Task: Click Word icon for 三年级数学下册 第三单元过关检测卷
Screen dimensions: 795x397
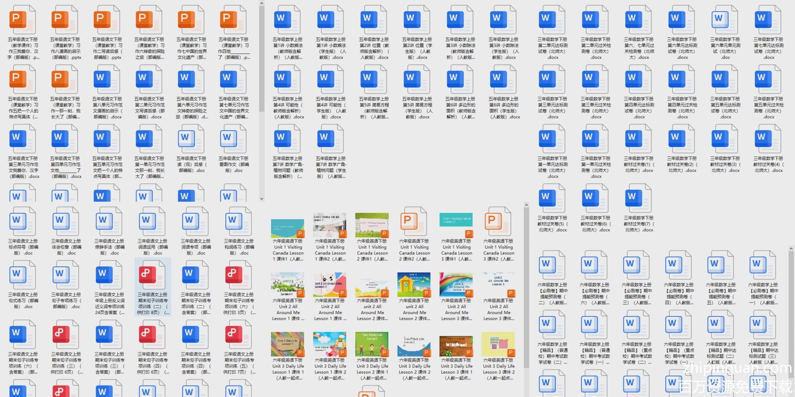Action: click(596, 79)
